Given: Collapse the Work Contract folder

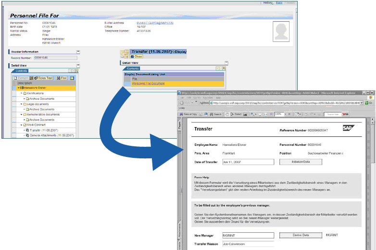Looking at the screenshot, I should (x=22, y=125).
